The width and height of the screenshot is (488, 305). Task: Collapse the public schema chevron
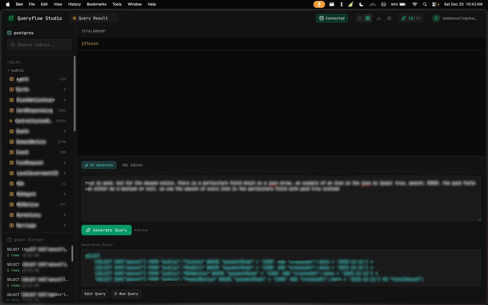[9, 70]
